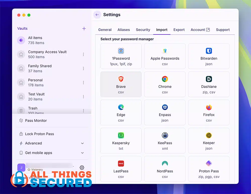
Task: Add a new vault with plus icon
Action: [84, 29]
